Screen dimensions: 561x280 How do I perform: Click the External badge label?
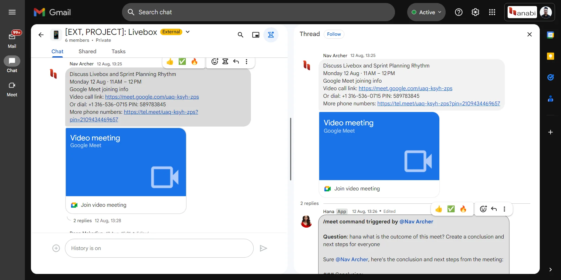pos(171,32)
